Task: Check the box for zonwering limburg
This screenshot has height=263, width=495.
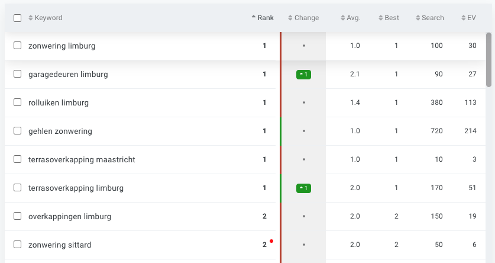Action: tap(17, 46)
